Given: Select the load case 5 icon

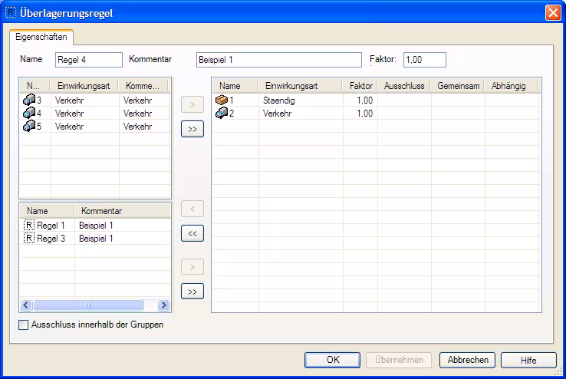Looking at the screenshot, I should (x=29, y=126).
